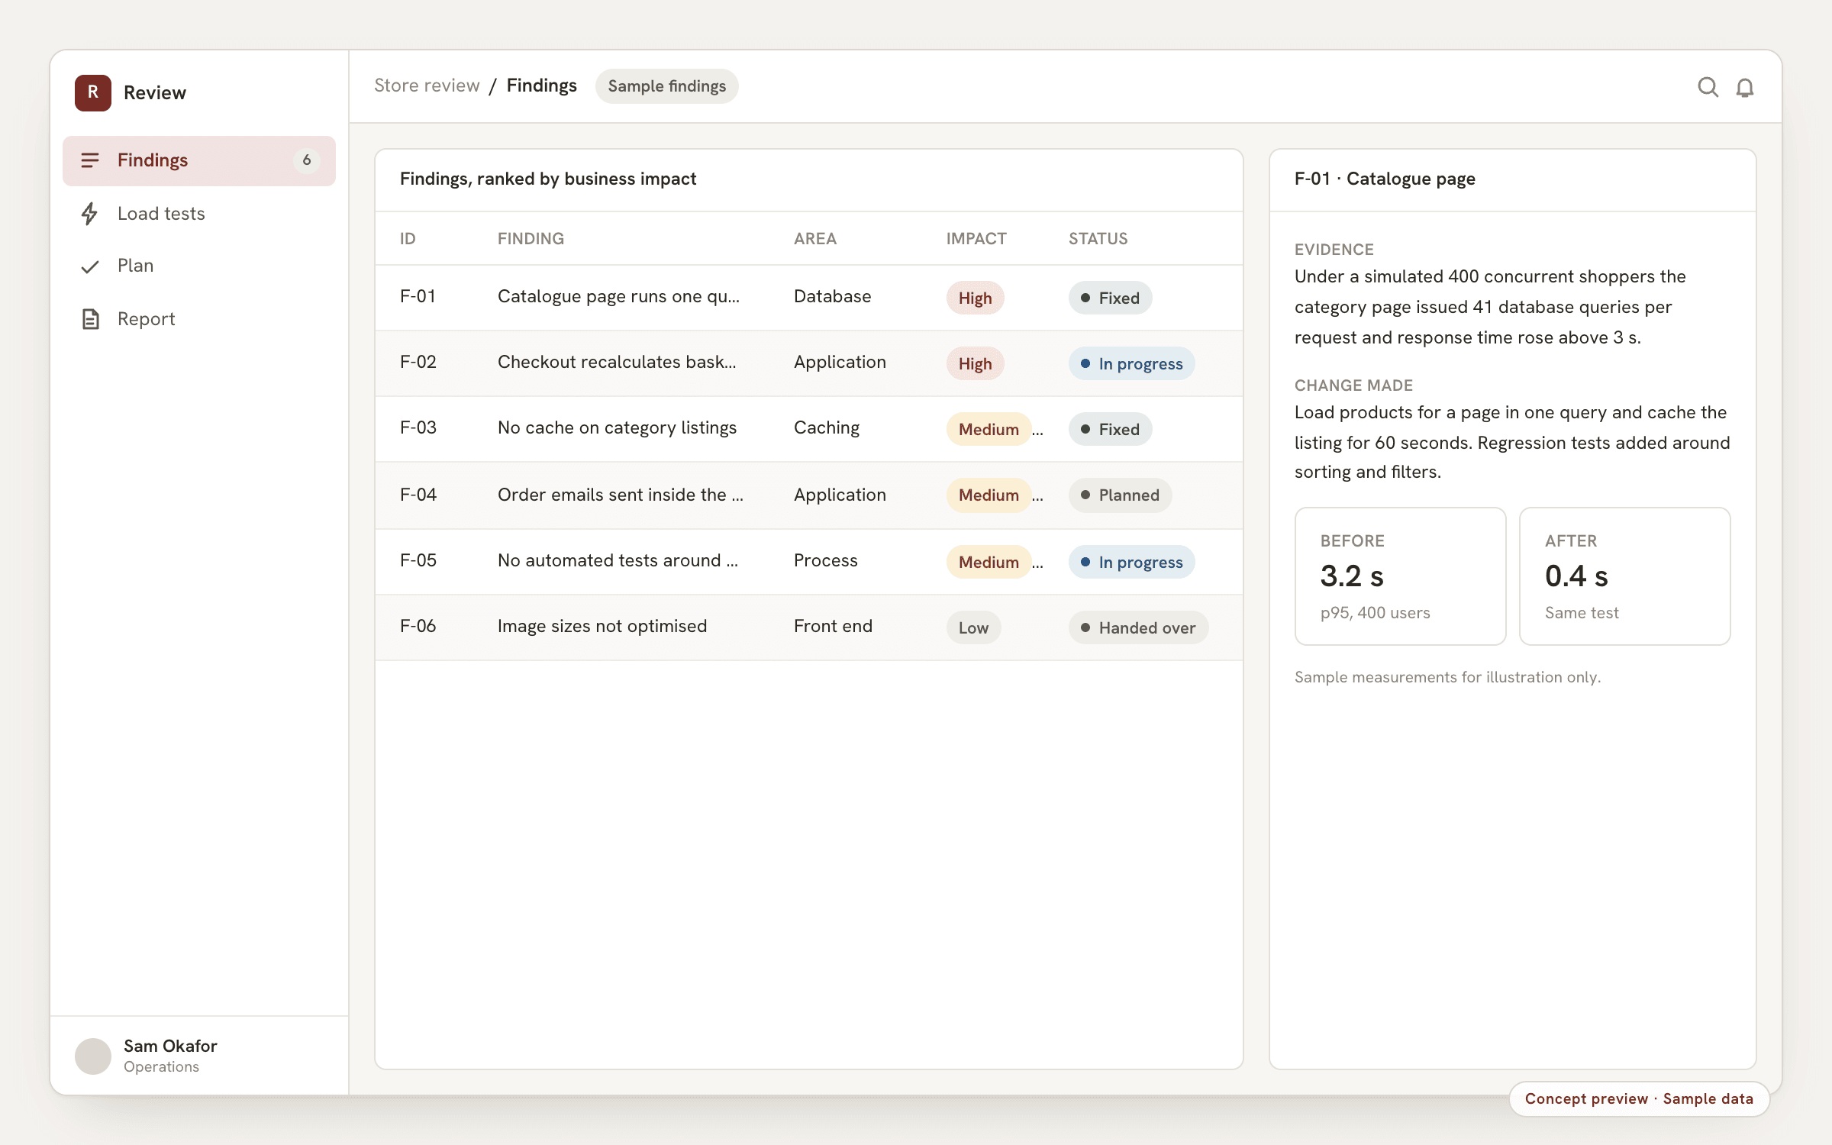Viewport: 1832px width, 1145px height.
Task: Click the FINDING column header
Action: pyautogui.click(x=531, y=238)
